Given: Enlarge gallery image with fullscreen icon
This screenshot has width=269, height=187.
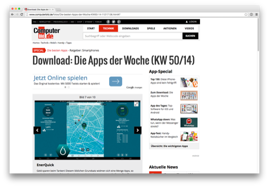Looking at the screenshot, I should click(136, 104).
